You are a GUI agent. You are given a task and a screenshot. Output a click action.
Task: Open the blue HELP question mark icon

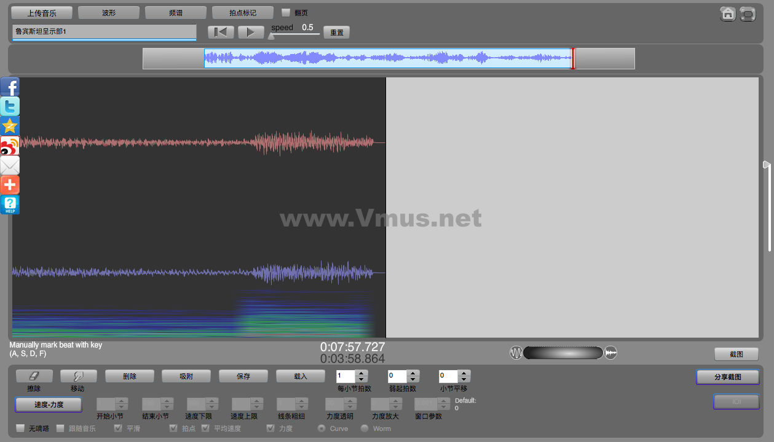[x=10, y=204]
